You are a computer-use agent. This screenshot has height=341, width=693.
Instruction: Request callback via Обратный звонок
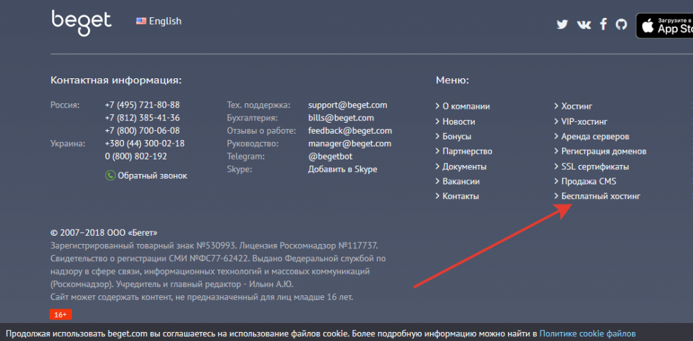tap(152, 175)
